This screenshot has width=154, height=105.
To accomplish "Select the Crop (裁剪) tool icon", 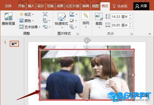I will [99, 17].
